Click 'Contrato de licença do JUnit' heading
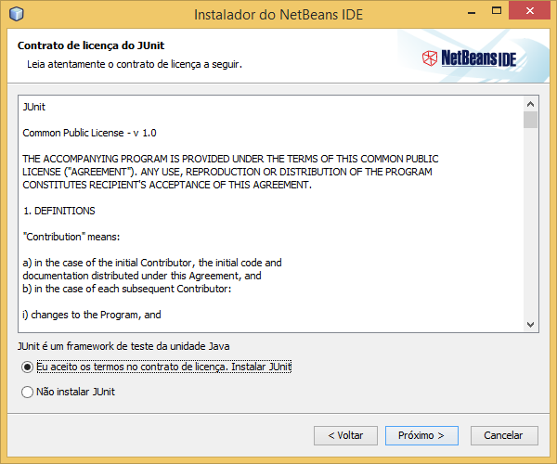Screen dimensions: 557x464 91,45
